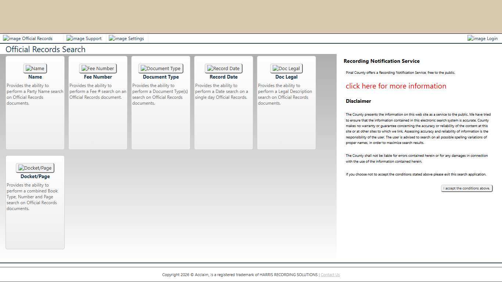Open the Name search button
This screenshot has width=502, height=282.
[35, 68]
